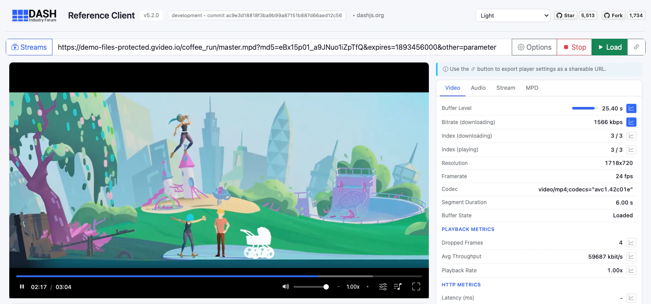Click the Reference Client title
Screen dimensions: 651x304
[x=101, y=15]
